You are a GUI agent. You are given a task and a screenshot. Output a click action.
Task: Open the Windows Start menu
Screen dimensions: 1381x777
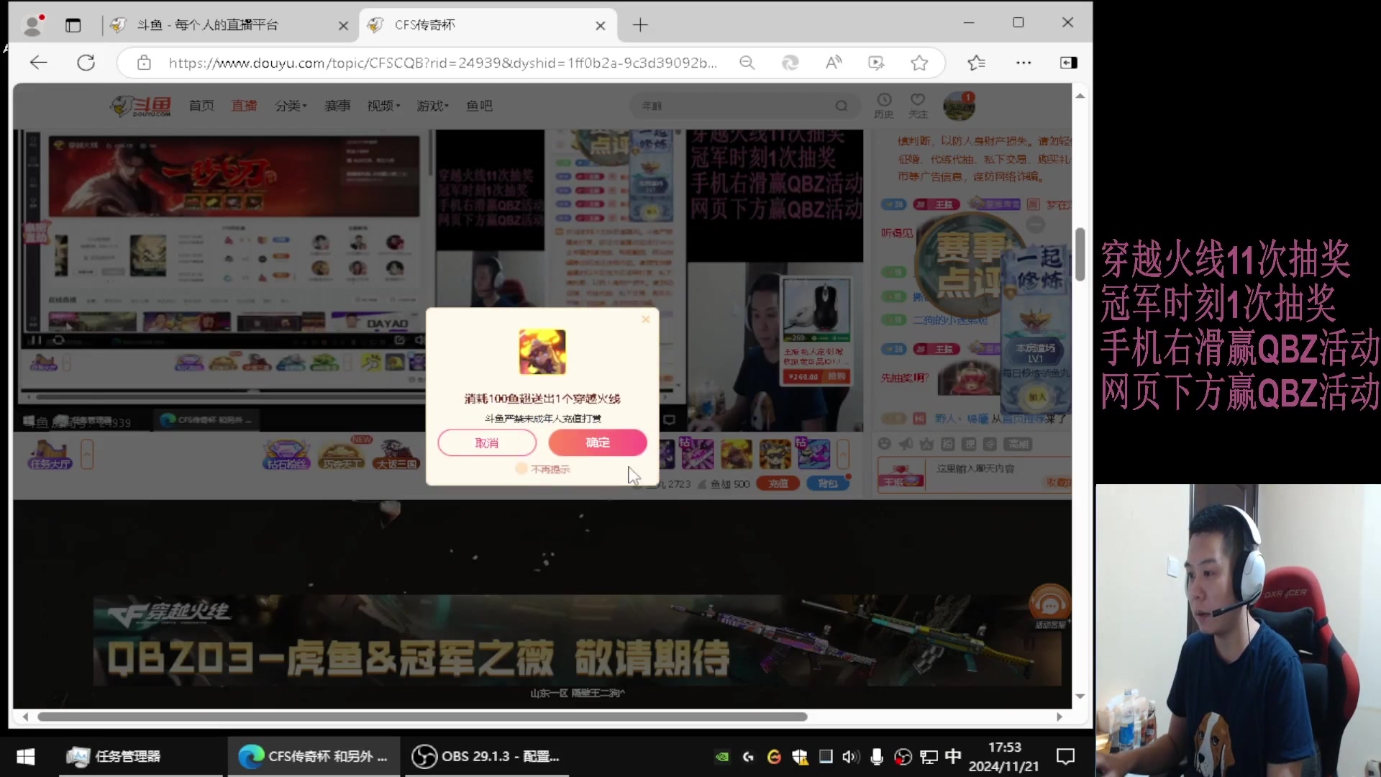(x=26, y=756)
